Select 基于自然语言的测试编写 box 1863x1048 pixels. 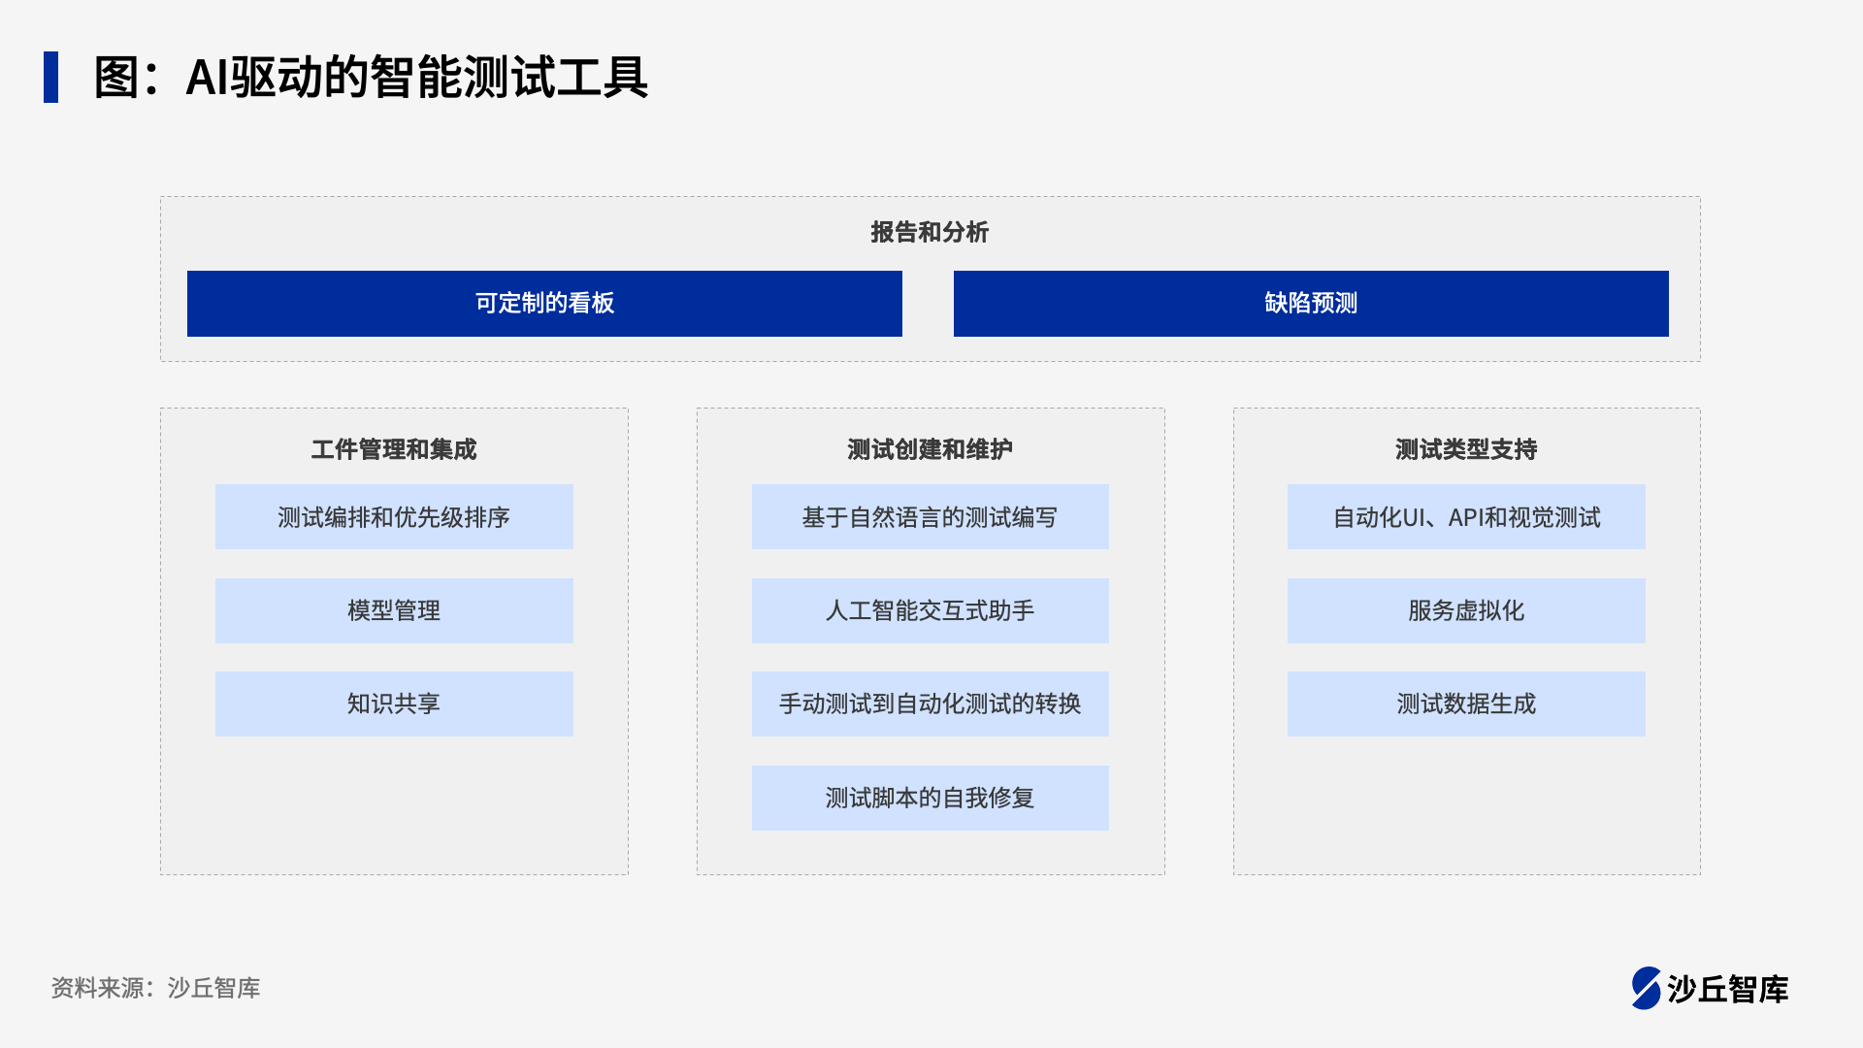[x=930, y=517]
